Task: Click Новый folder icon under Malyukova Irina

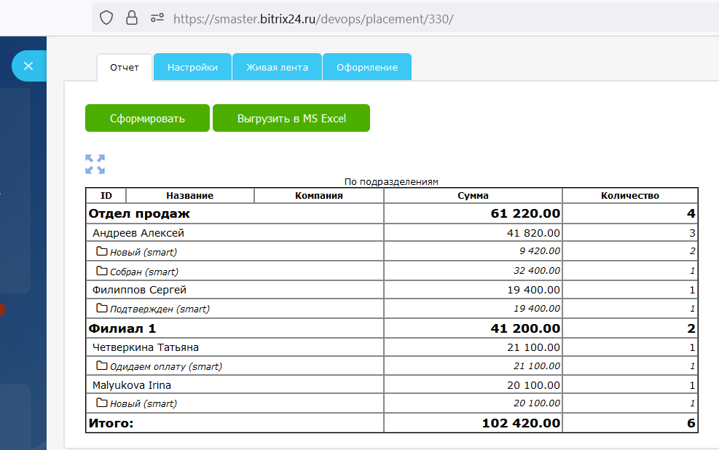Action: 102,403
